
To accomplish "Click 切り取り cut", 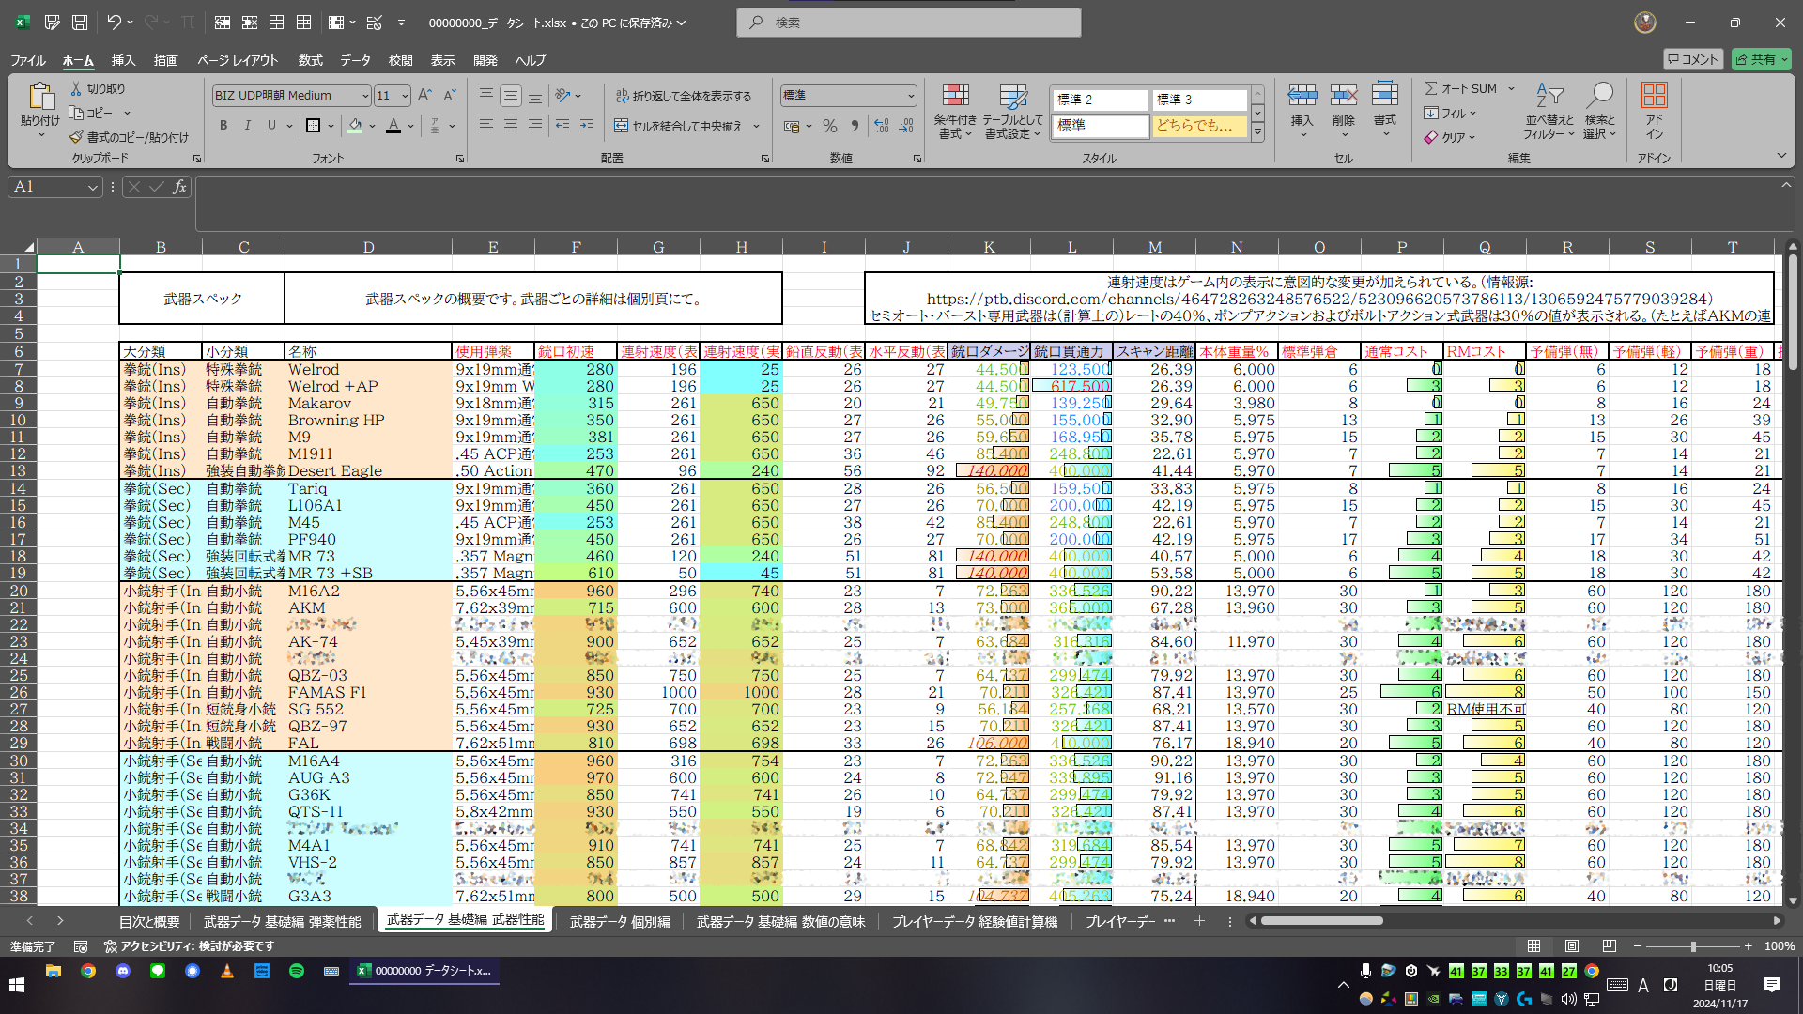I will click(x=98, y=88).
